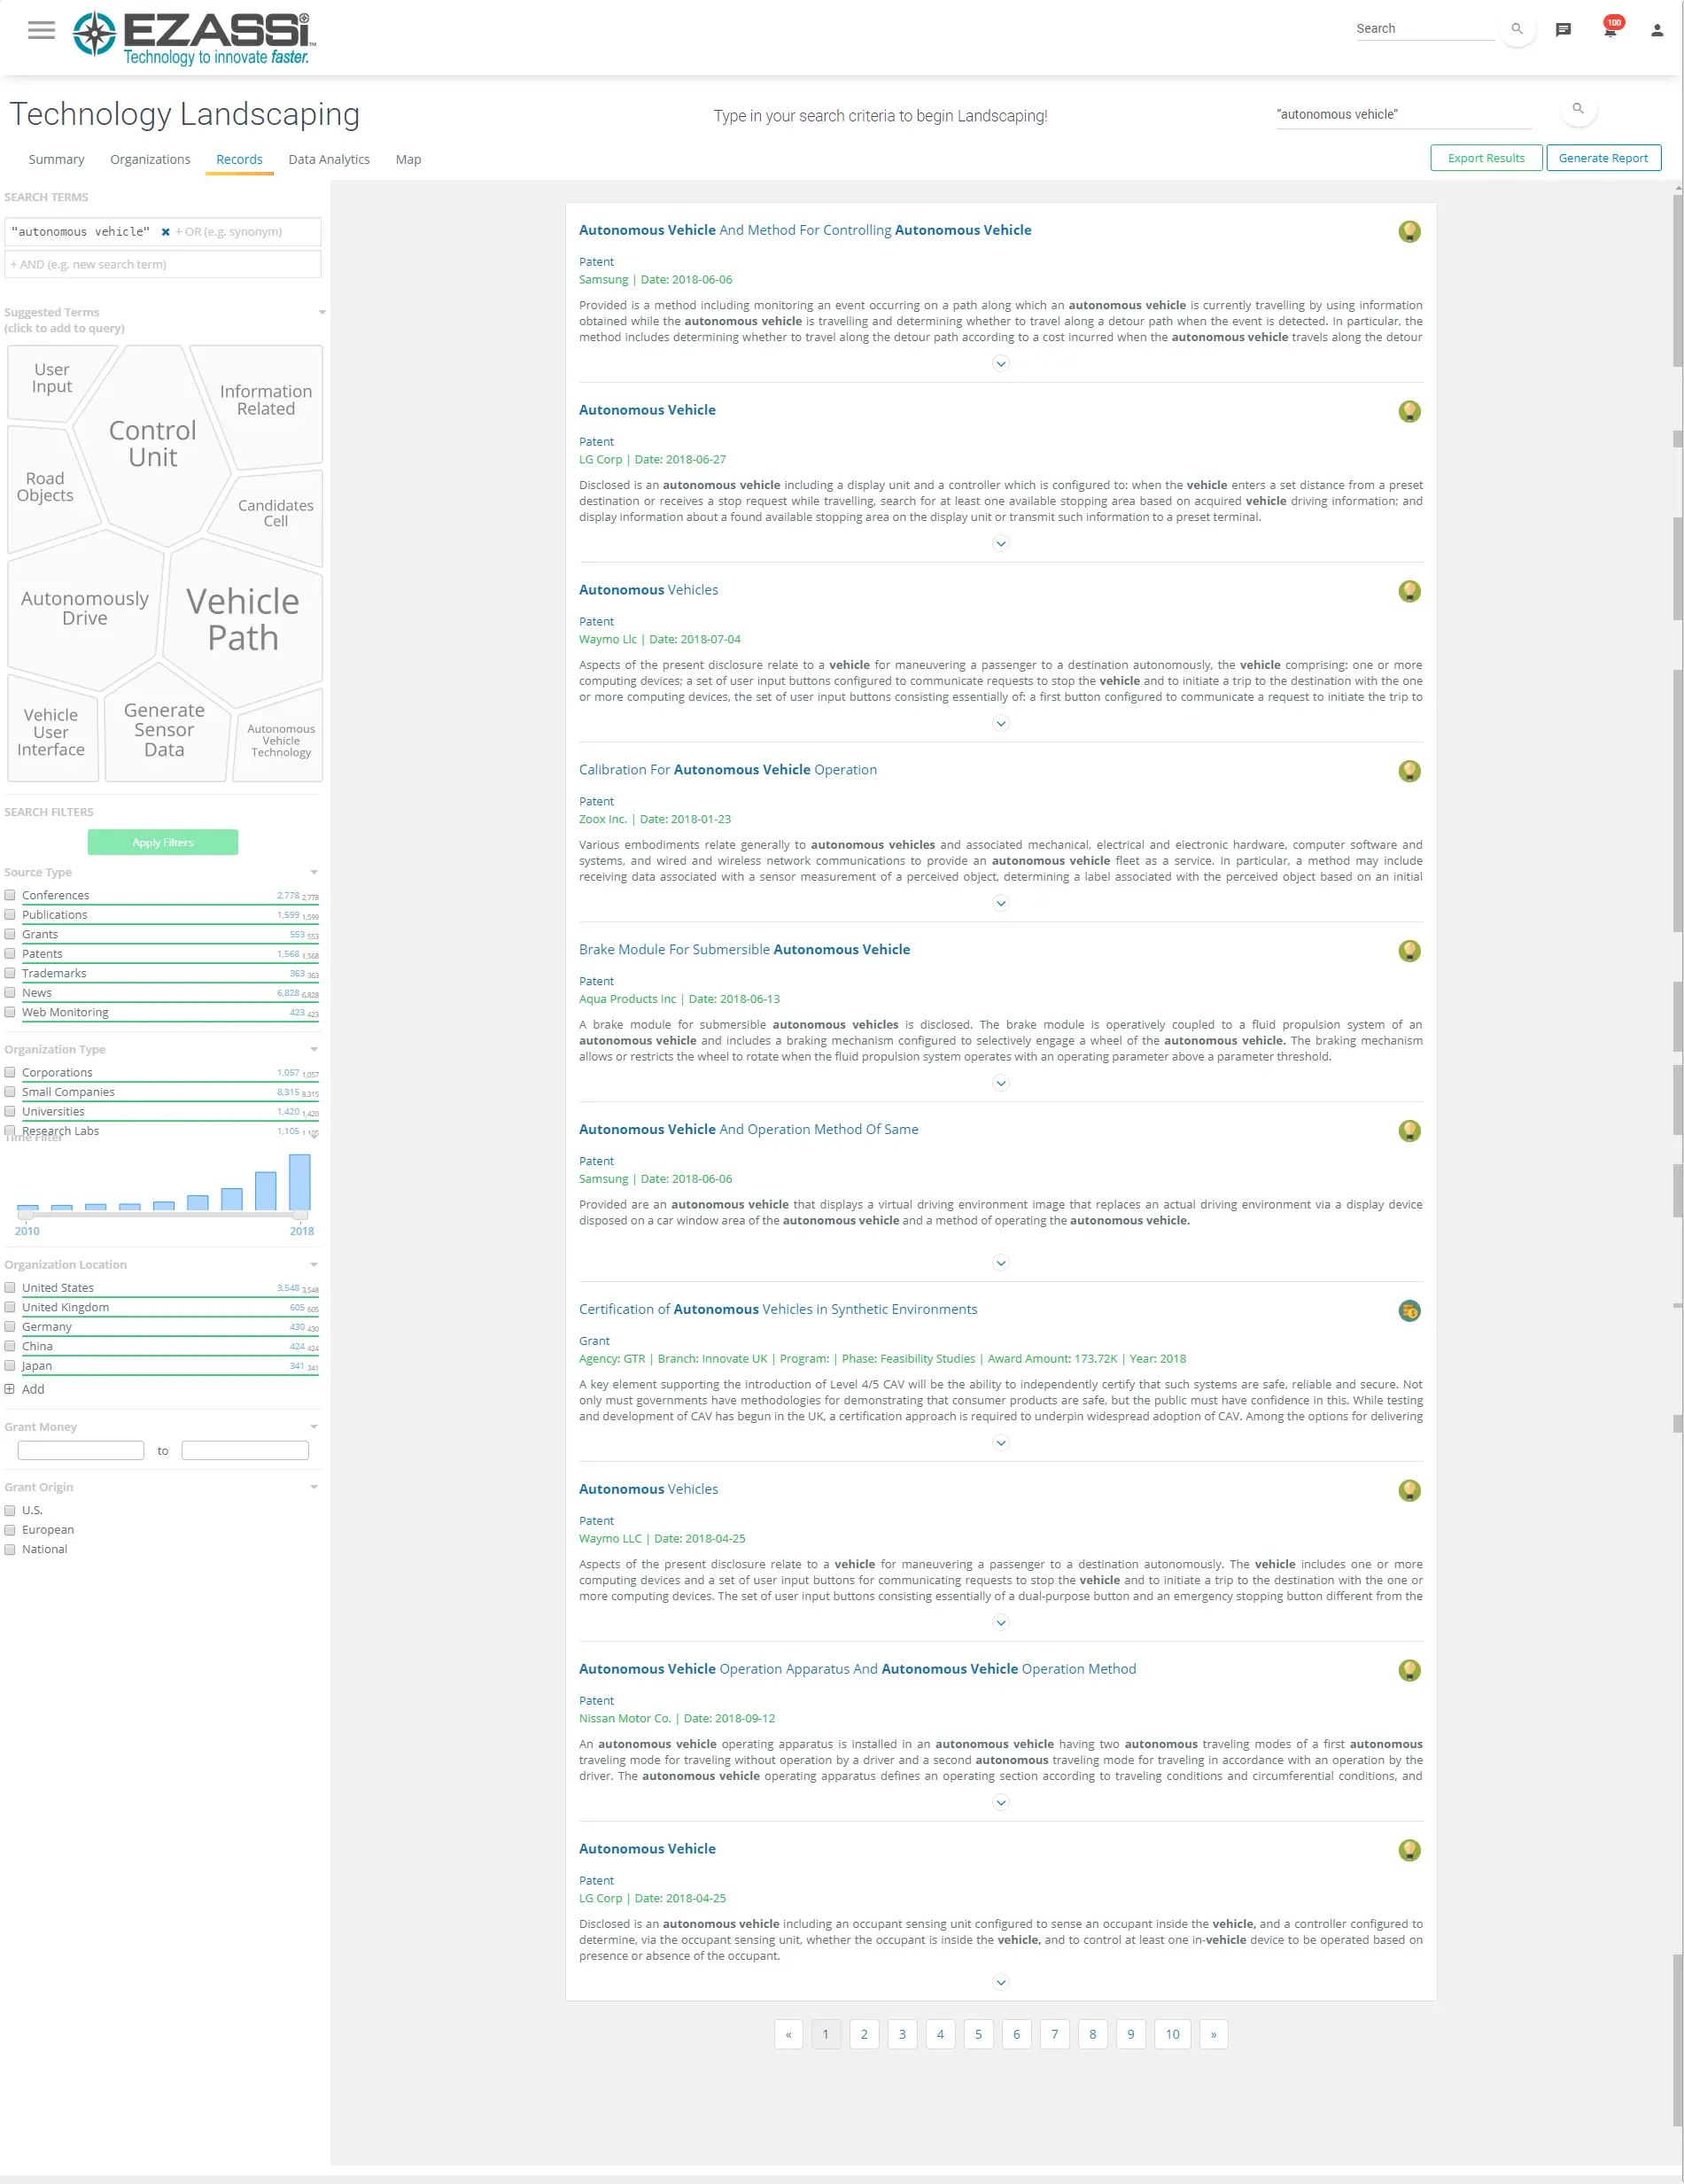Check the Publications source type filter

coord(10,914)
